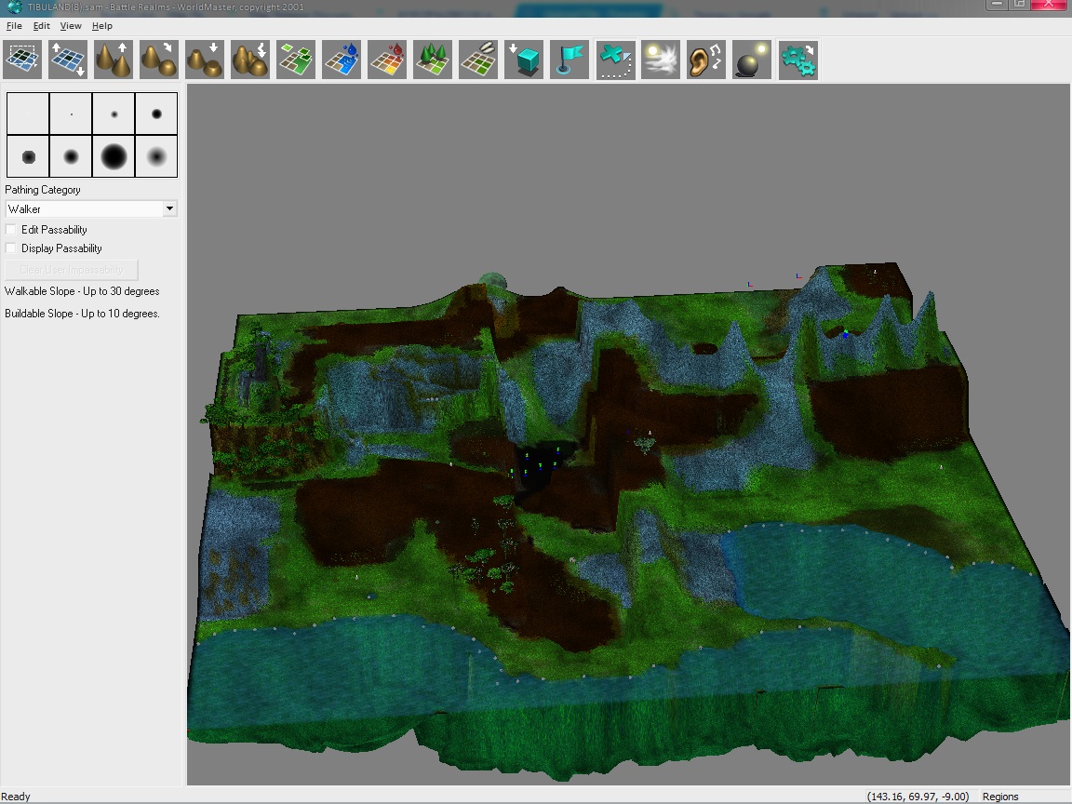Open the sound tool with ear icon
Viewport: 1072px width, 804px height.
(x=706, y=60)
